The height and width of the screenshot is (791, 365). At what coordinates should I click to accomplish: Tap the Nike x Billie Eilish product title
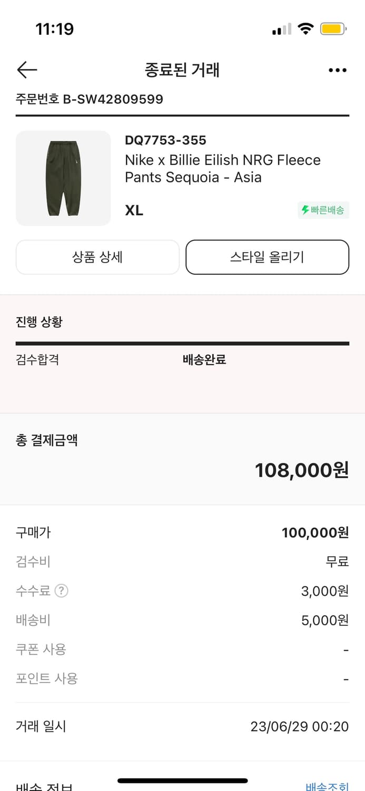222,169
